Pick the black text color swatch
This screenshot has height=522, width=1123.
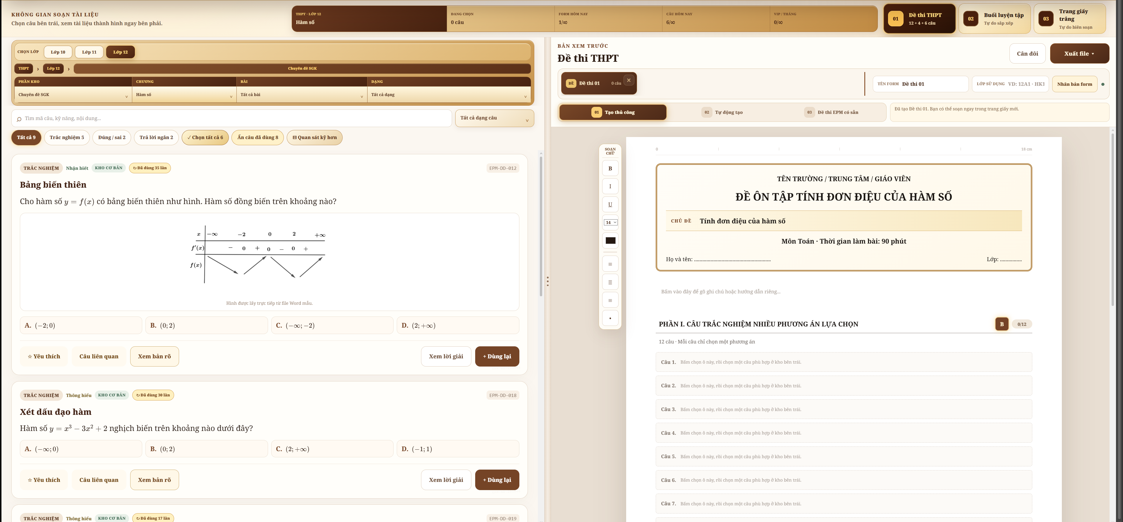[610, 240]
